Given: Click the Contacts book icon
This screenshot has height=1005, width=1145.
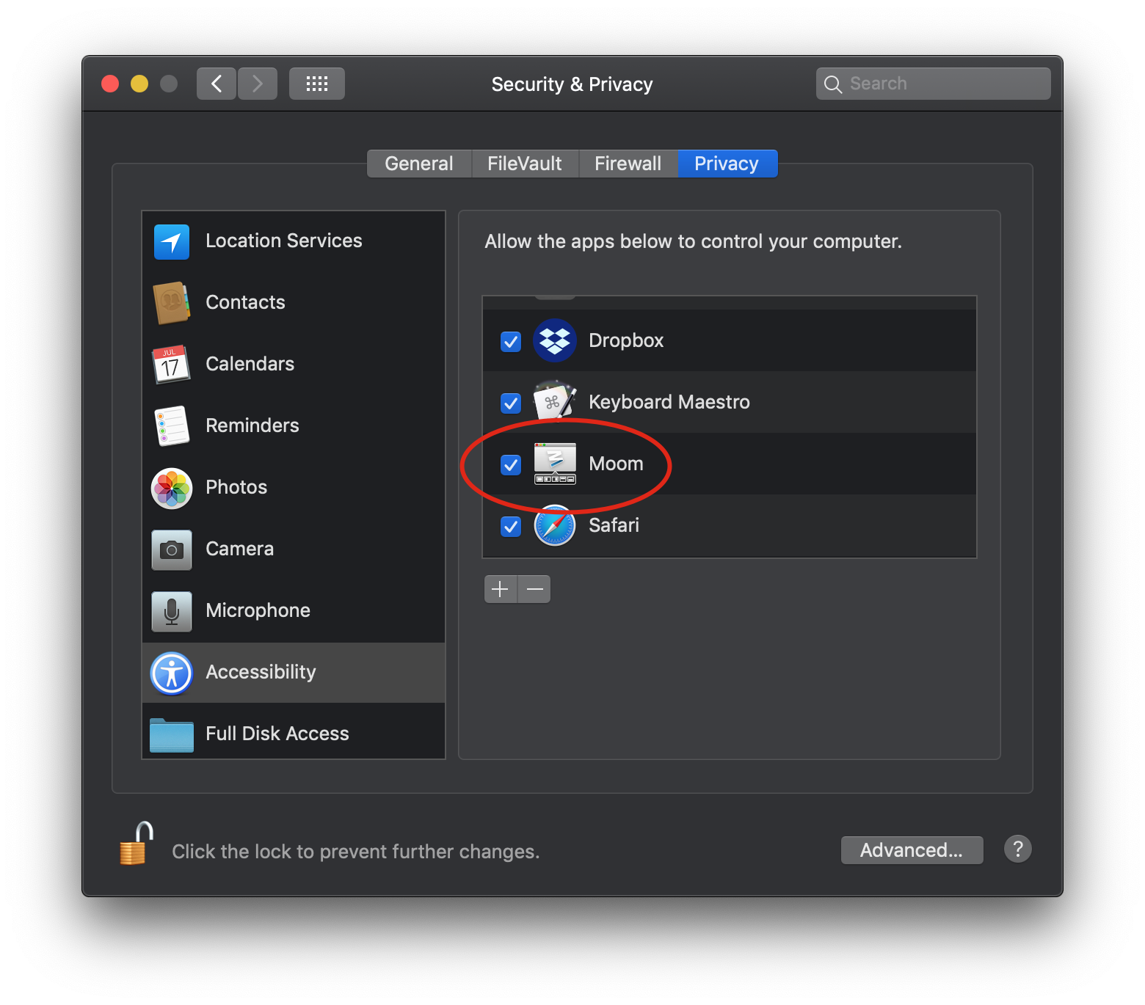Looking at the screenshot, I should coord(172,303).
